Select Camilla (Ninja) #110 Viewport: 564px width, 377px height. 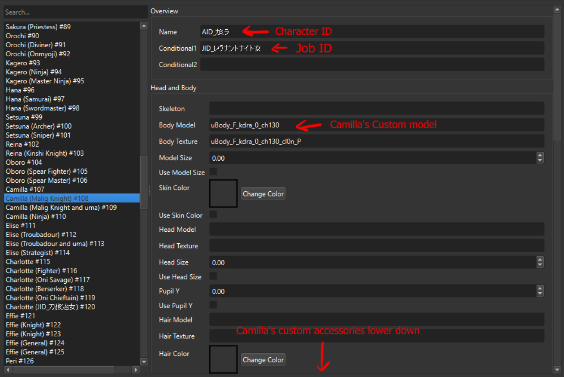[72, 216]
